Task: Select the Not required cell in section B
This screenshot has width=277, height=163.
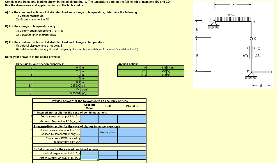Action: click(107, 133)
